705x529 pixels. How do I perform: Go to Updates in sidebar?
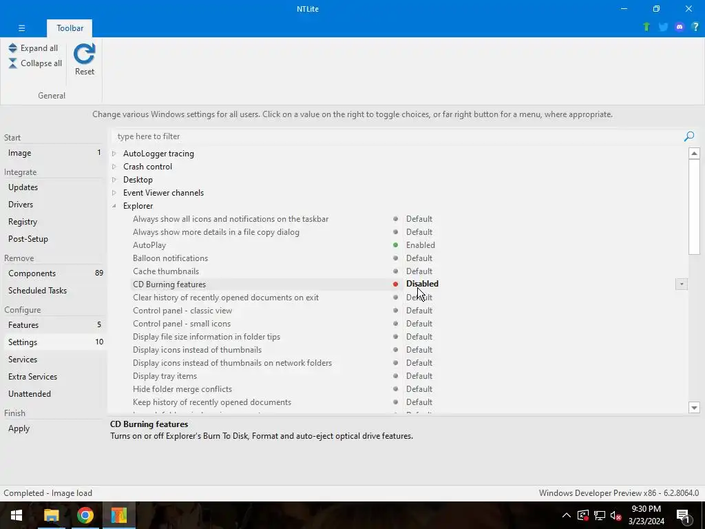pos(54,187)
